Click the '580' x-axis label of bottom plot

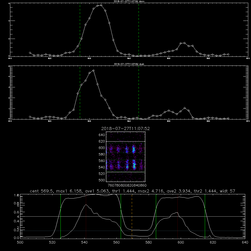coord(149,242)
